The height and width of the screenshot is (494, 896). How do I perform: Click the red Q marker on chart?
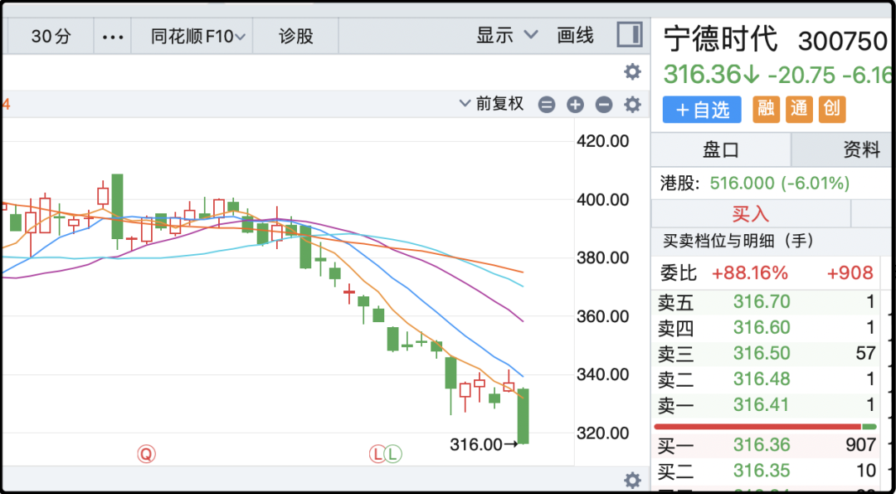(146, 454)
